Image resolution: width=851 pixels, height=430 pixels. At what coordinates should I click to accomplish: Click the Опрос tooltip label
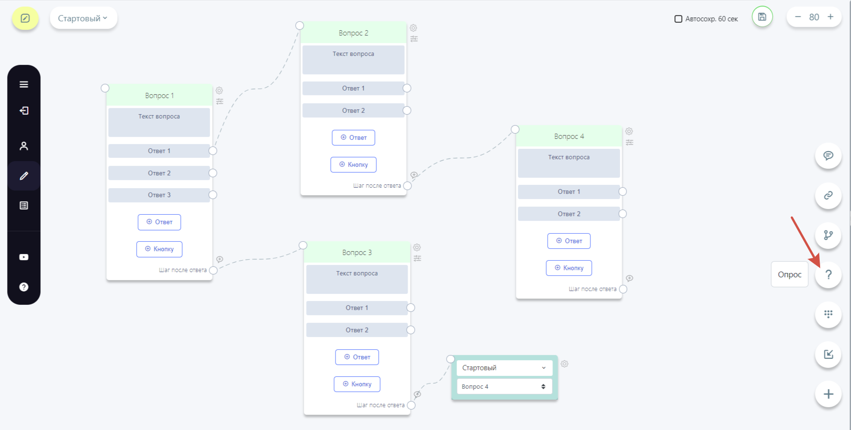pyautogui.click(x=790, y=274)
